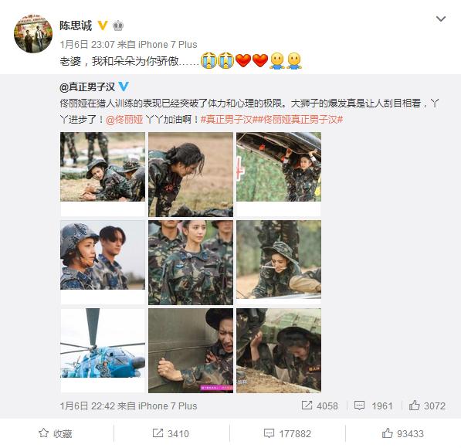
Task: Open original post comments 1961
Action: tap(374, 406)
